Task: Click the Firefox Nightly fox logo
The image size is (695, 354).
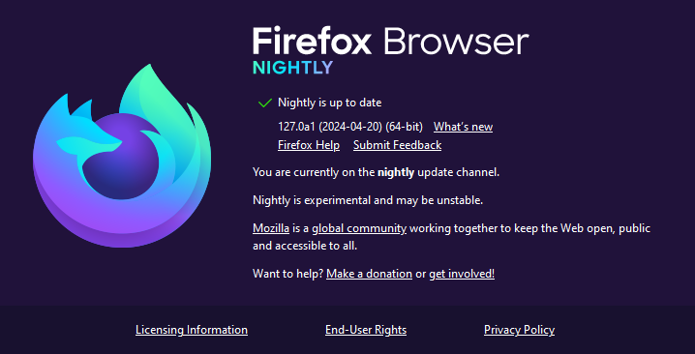Action: [122, 156]
